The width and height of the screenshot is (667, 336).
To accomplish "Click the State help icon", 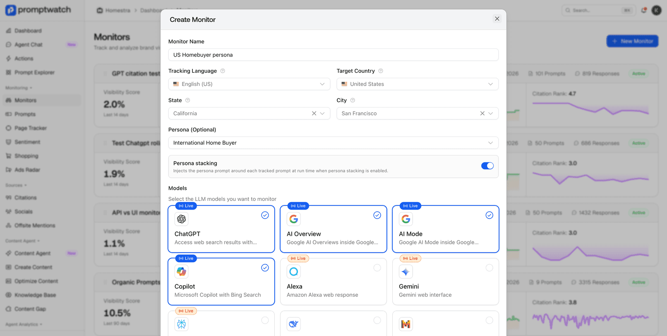I will pyautogui.click(x=187, y=100).
